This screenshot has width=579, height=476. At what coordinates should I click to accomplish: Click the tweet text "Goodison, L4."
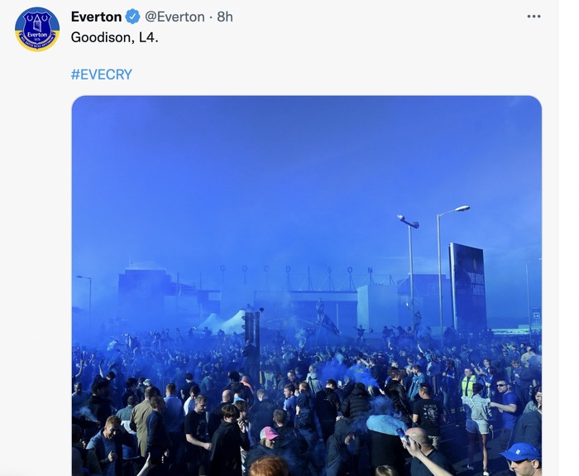[x=113, y=37]
